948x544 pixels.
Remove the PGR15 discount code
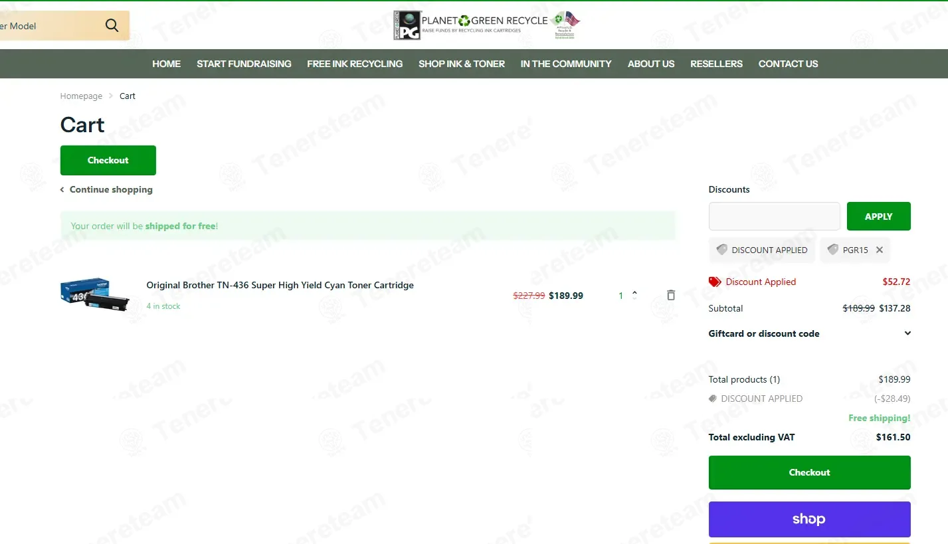pos(880,250)
